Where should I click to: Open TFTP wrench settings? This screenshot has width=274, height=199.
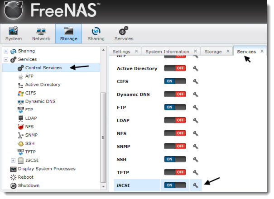click(x=196, y=172)
